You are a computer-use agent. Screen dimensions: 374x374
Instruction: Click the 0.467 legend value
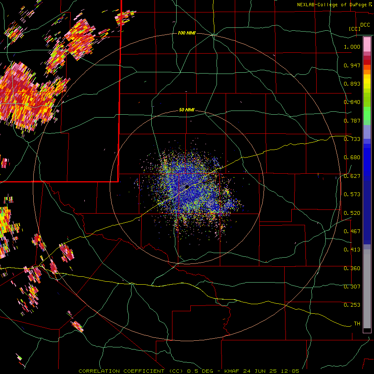click(352, 231)
